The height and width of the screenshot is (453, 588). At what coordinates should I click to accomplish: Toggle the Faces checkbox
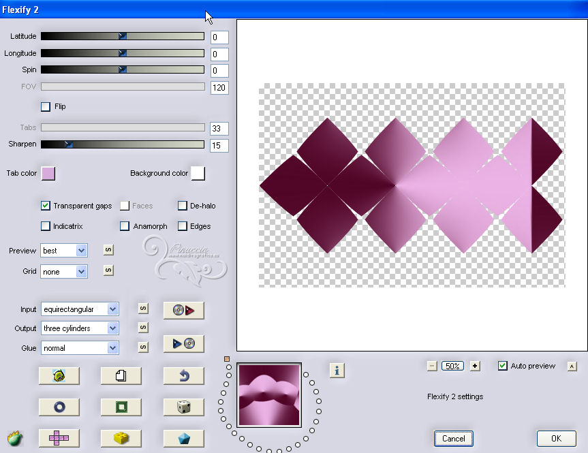point(125,206)
